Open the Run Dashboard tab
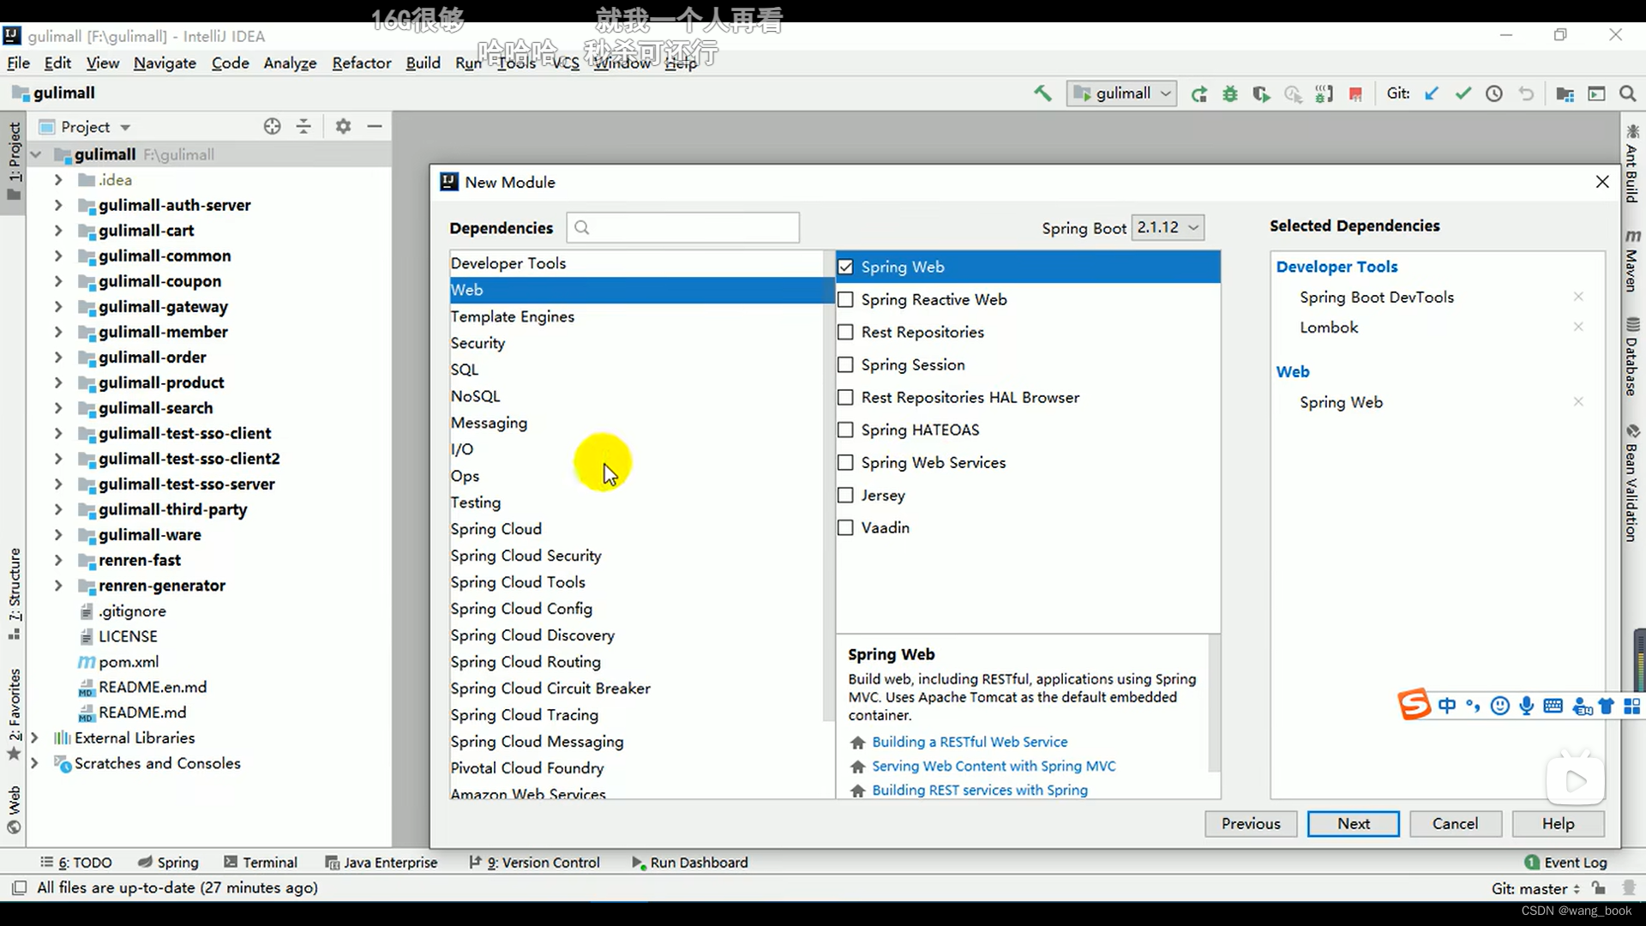Viewport: 1646px width, 926px height. [x=689, y=863]
